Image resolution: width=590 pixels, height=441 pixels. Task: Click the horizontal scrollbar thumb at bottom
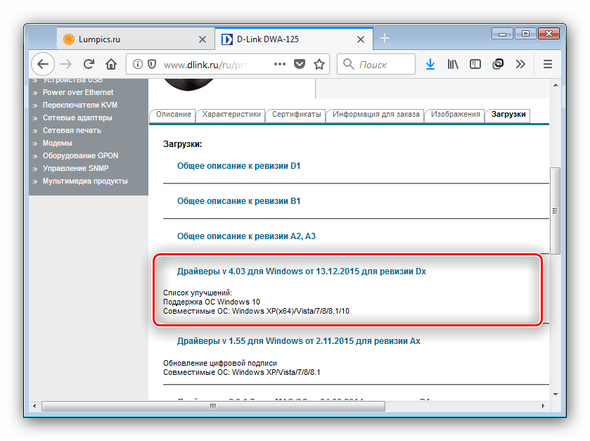pos(211,406)
